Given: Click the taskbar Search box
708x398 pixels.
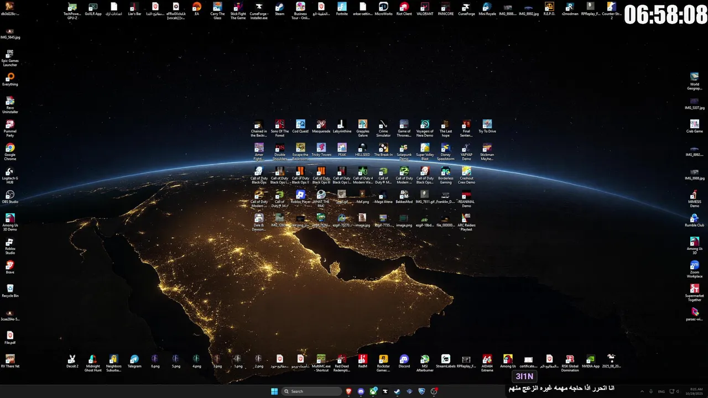Looking at the screenshot, I should pyautogui.click(x=311, y=391).
